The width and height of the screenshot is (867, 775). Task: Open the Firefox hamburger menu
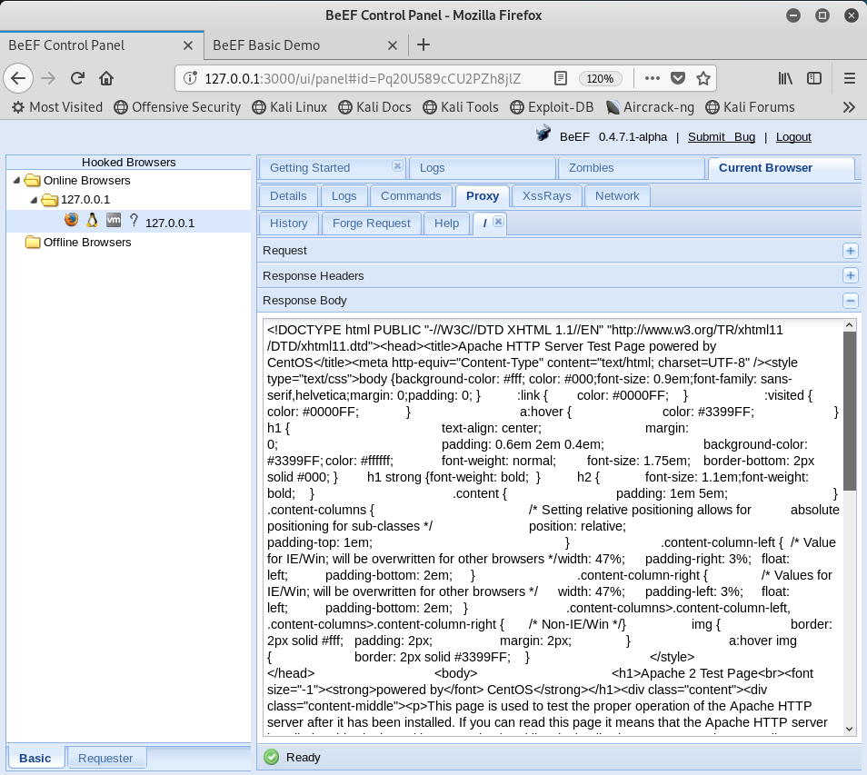point(850,78)
